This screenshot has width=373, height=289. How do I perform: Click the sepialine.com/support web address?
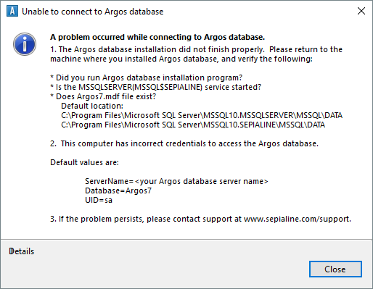tap(297, 219)
